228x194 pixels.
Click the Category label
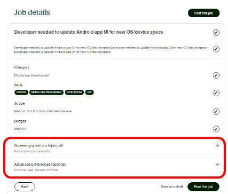coord(22,67)
